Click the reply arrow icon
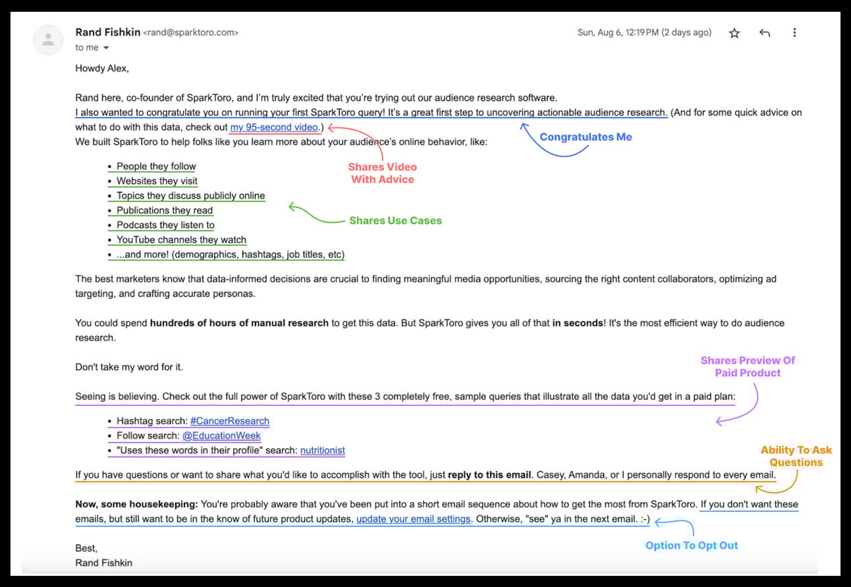This screenshot has width=851, height=587. pyautogui.click(x=765, y=33)
